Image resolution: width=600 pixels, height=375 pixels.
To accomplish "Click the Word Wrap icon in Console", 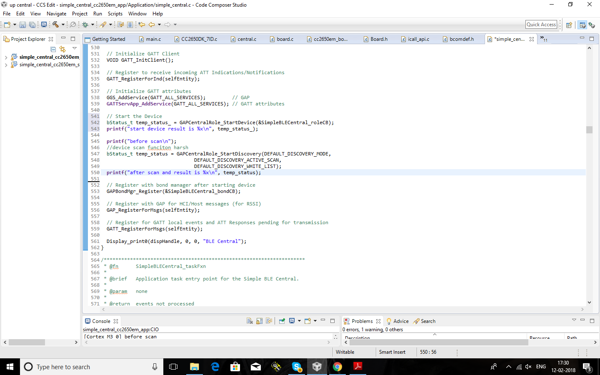I will point(269,321).
